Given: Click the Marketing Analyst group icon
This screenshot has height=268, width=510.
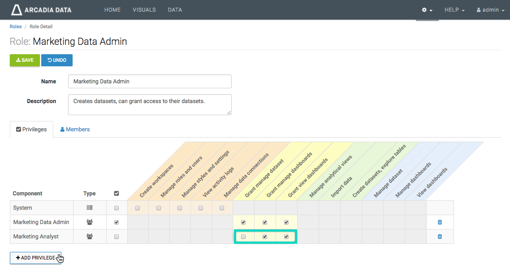Looking at the screenshot, I should [x=90, y=236].
